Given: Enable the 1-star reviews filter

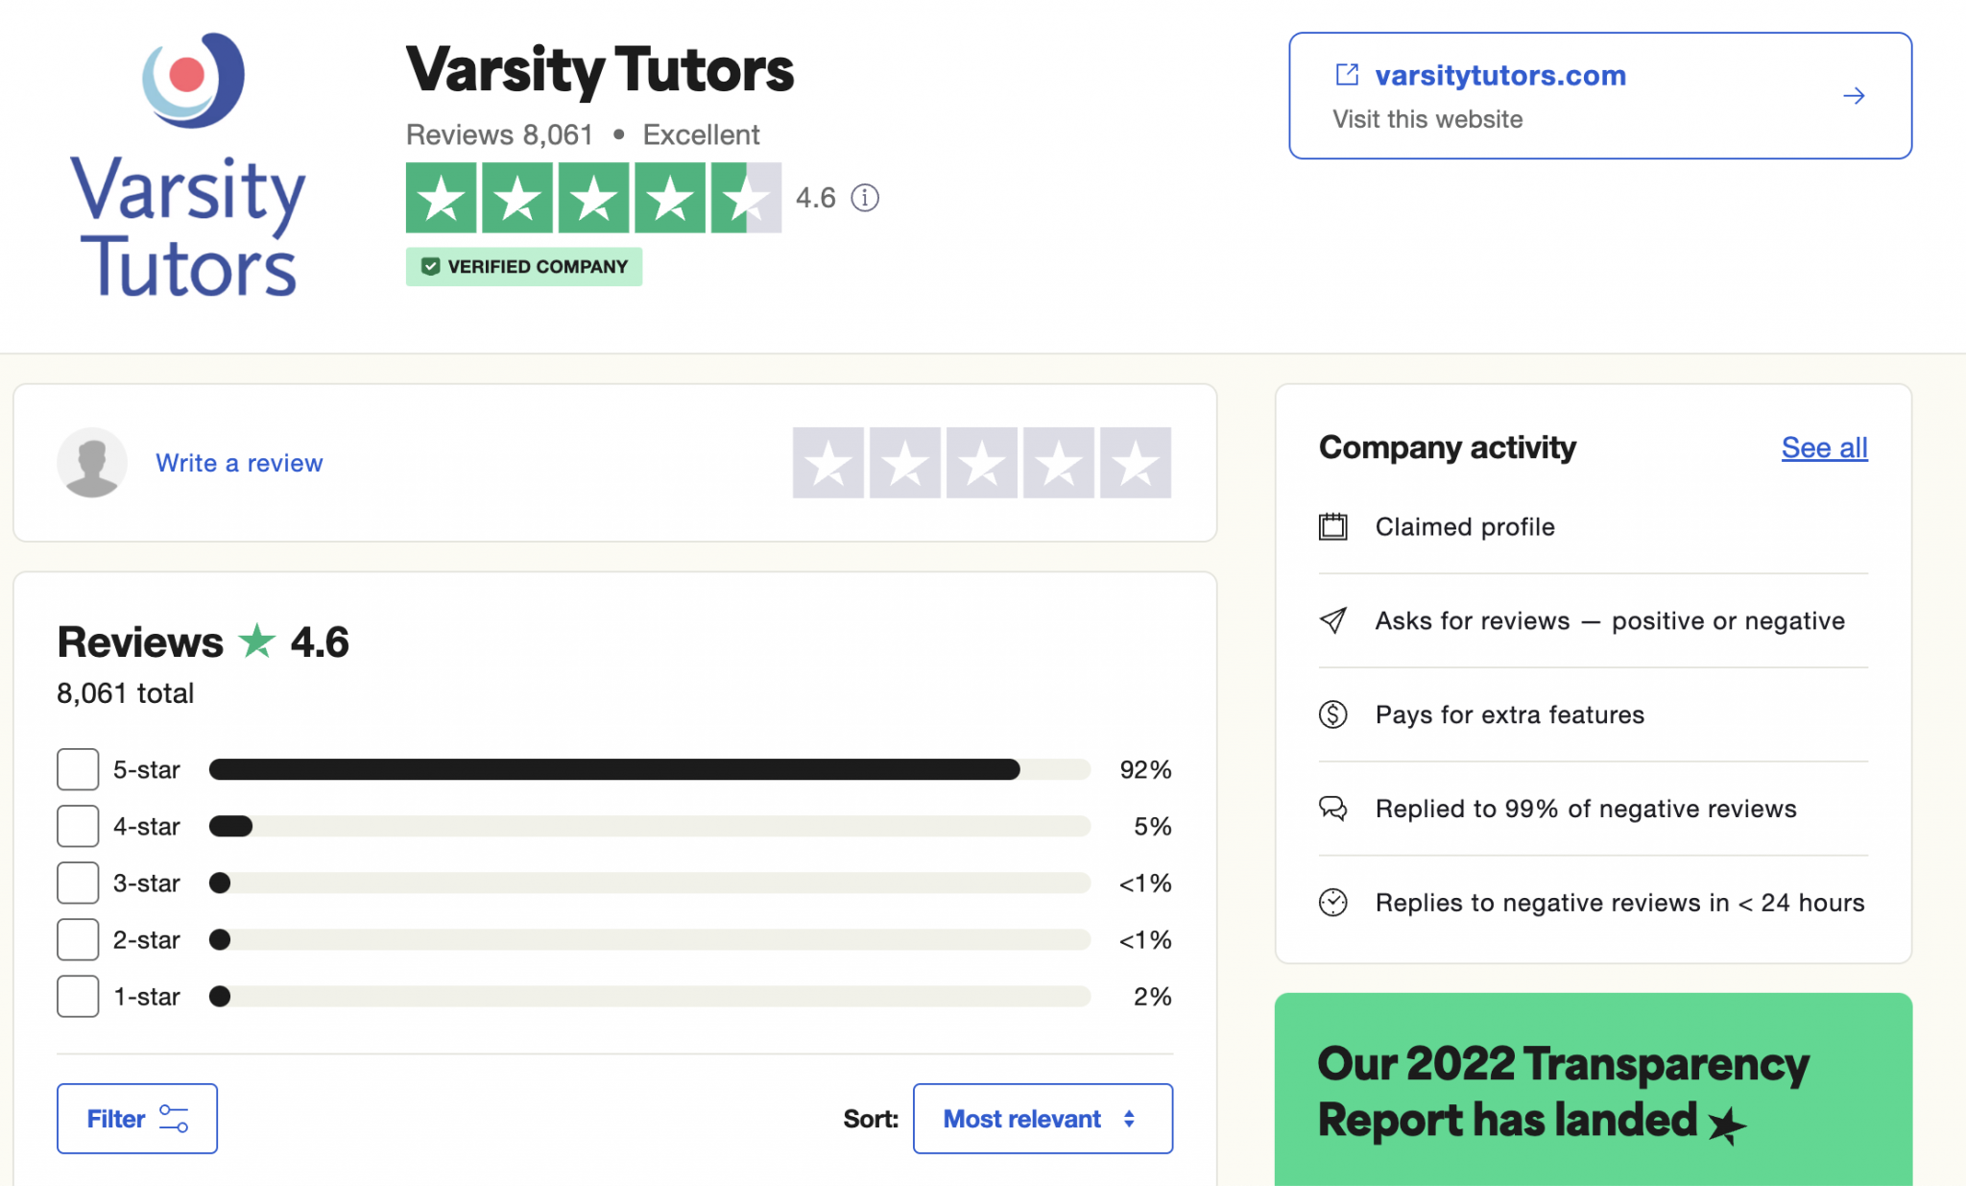Looking at the screenshot, I should [x=78, y=996].
